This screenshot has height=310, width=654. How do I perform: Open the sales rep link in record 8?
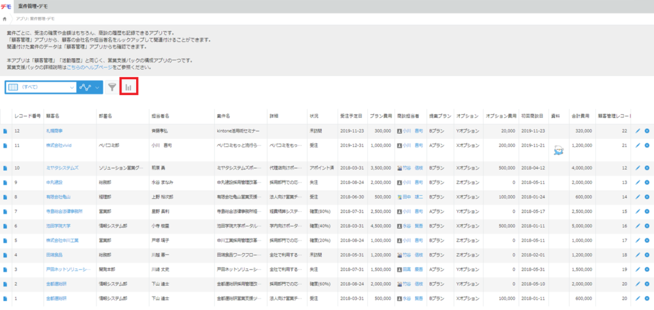(x=413, y=196)
